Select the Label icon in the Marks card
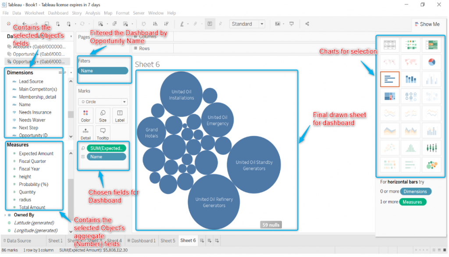The image size is (449, 257). [120, 116]
